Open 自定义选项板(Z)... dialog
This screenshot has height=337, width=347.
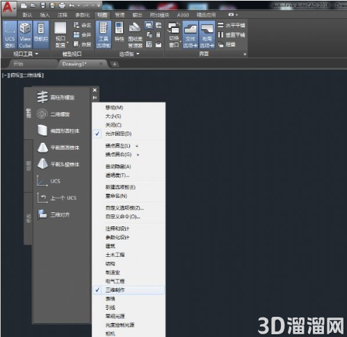tap(129, 208)
